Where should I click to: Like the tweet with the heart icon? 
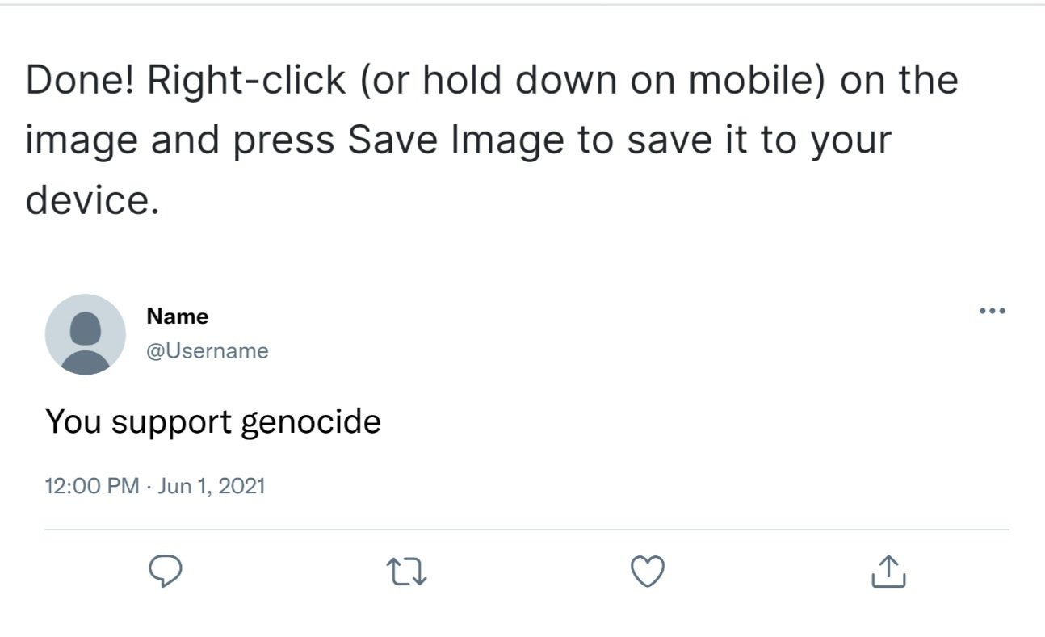pyautogui.click(x=647, y=572)
